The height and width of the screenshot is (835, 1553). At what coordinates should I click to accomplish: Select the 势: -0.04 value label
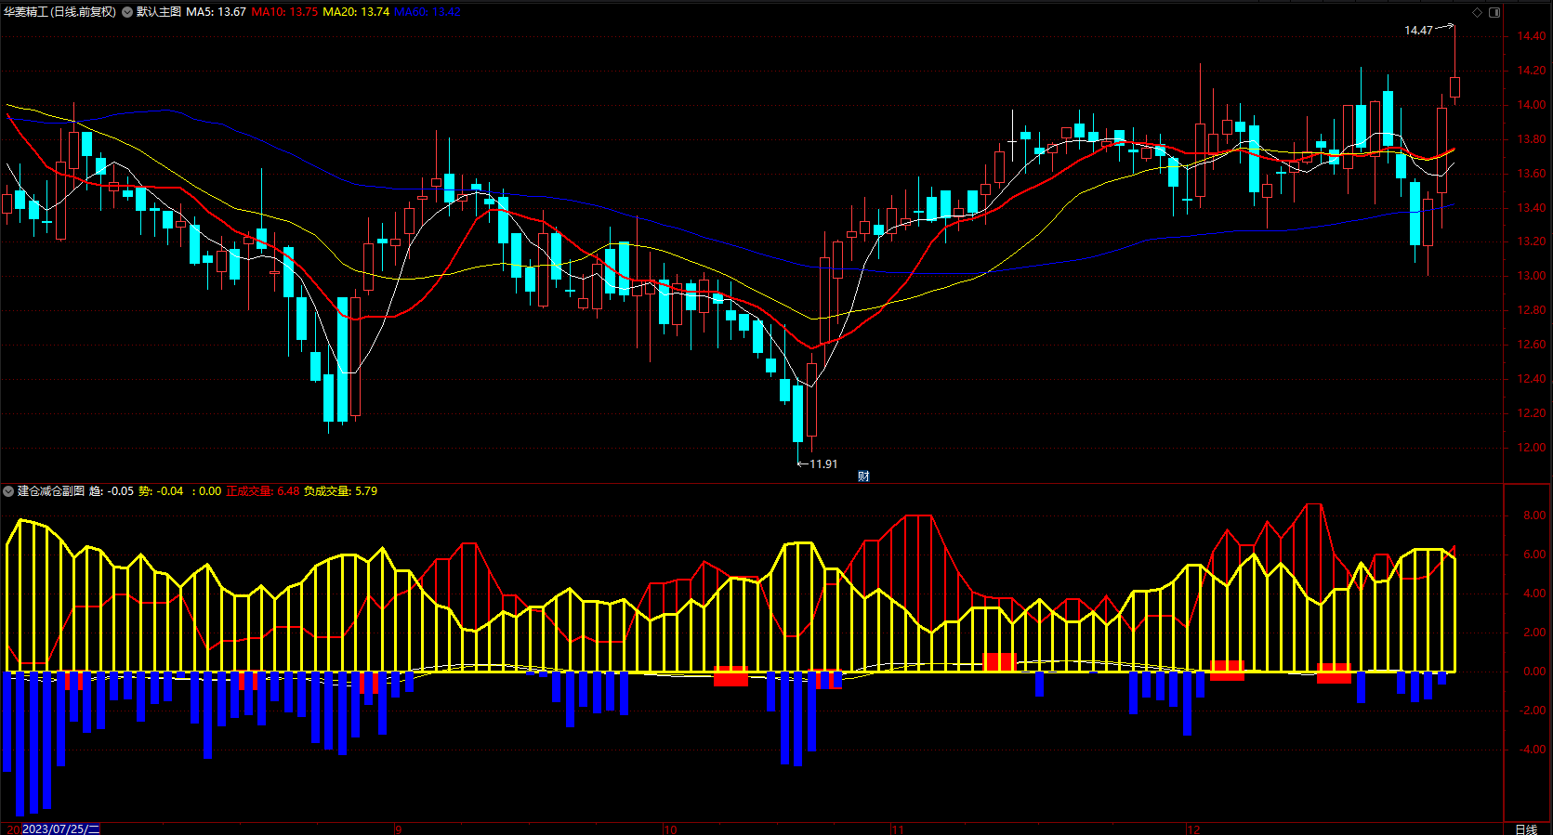(x=161, y=491)
